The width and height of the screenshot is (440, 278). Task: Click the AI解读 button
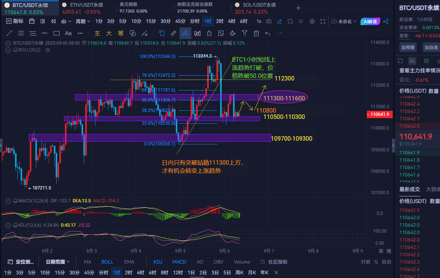click(x=370, y=22)
